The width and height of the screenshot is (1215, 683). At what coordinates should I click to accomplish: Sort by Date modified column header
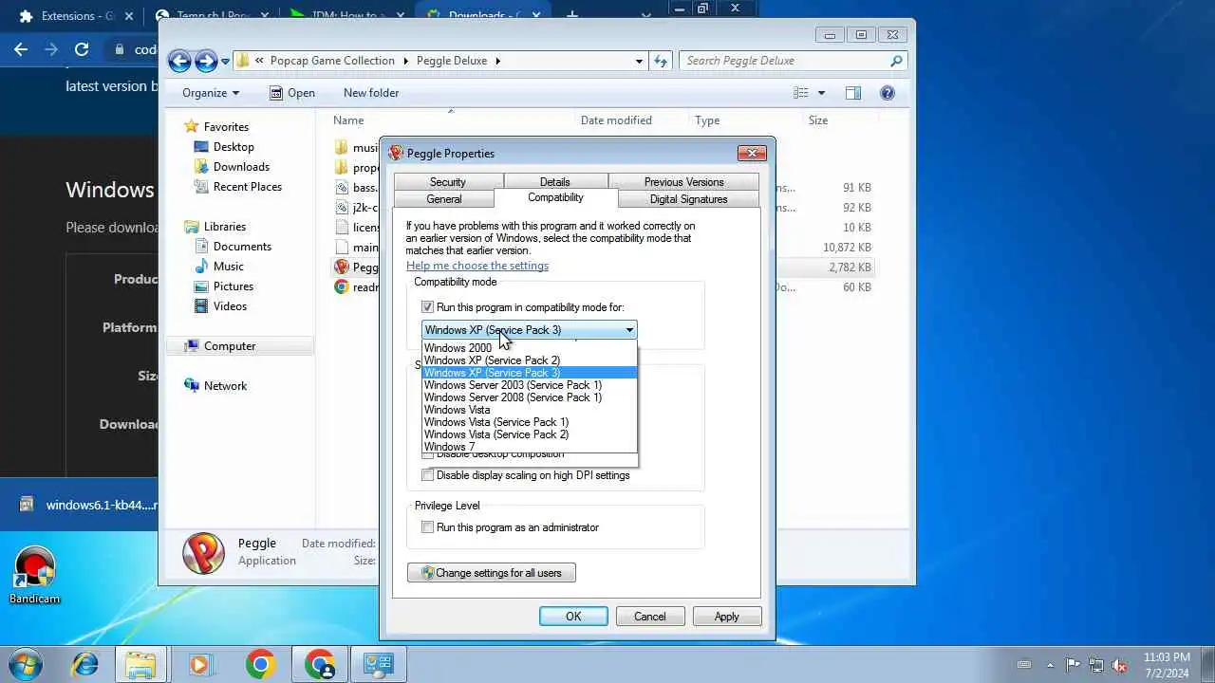tap(616, 120)
